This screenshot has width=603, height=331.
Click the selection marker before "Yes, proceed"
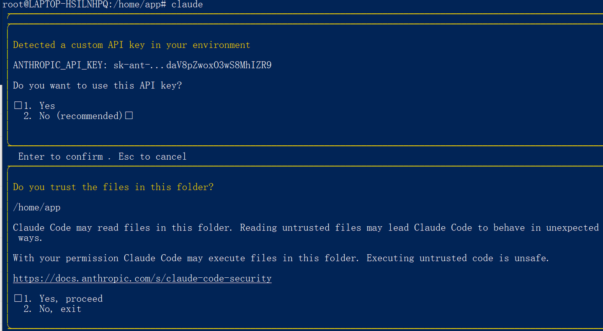(18, 299)
